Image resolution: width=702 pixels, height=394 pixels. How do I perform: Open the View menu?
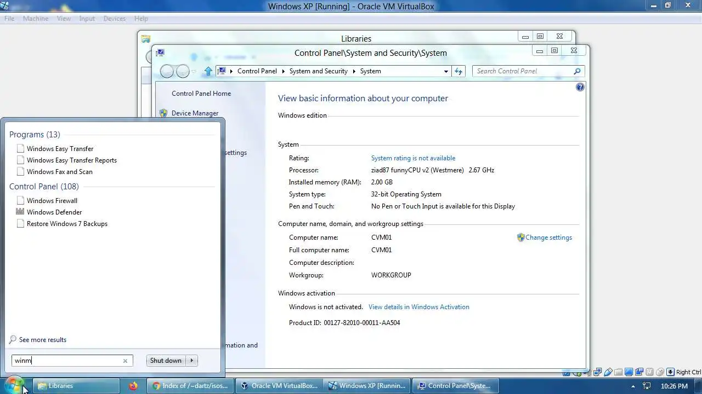64,19
